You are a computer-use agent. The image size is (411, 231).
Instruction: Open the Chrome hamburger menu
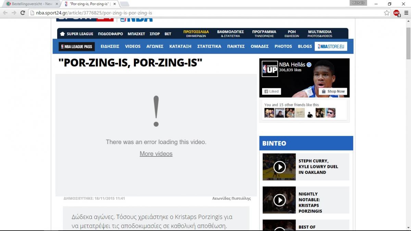[406, 13]
